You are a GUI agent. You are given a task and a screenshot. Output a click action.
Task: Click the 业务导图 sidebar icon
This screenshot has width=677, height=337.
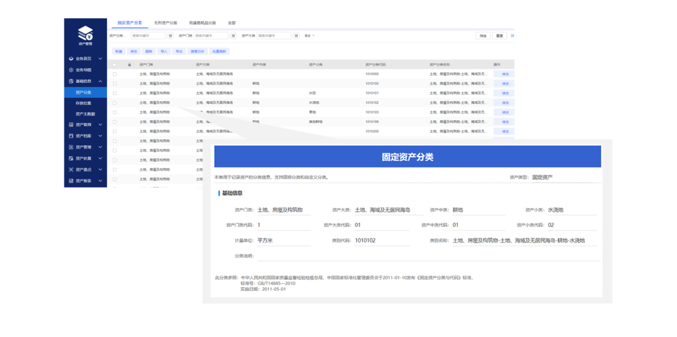pos(71,70)
